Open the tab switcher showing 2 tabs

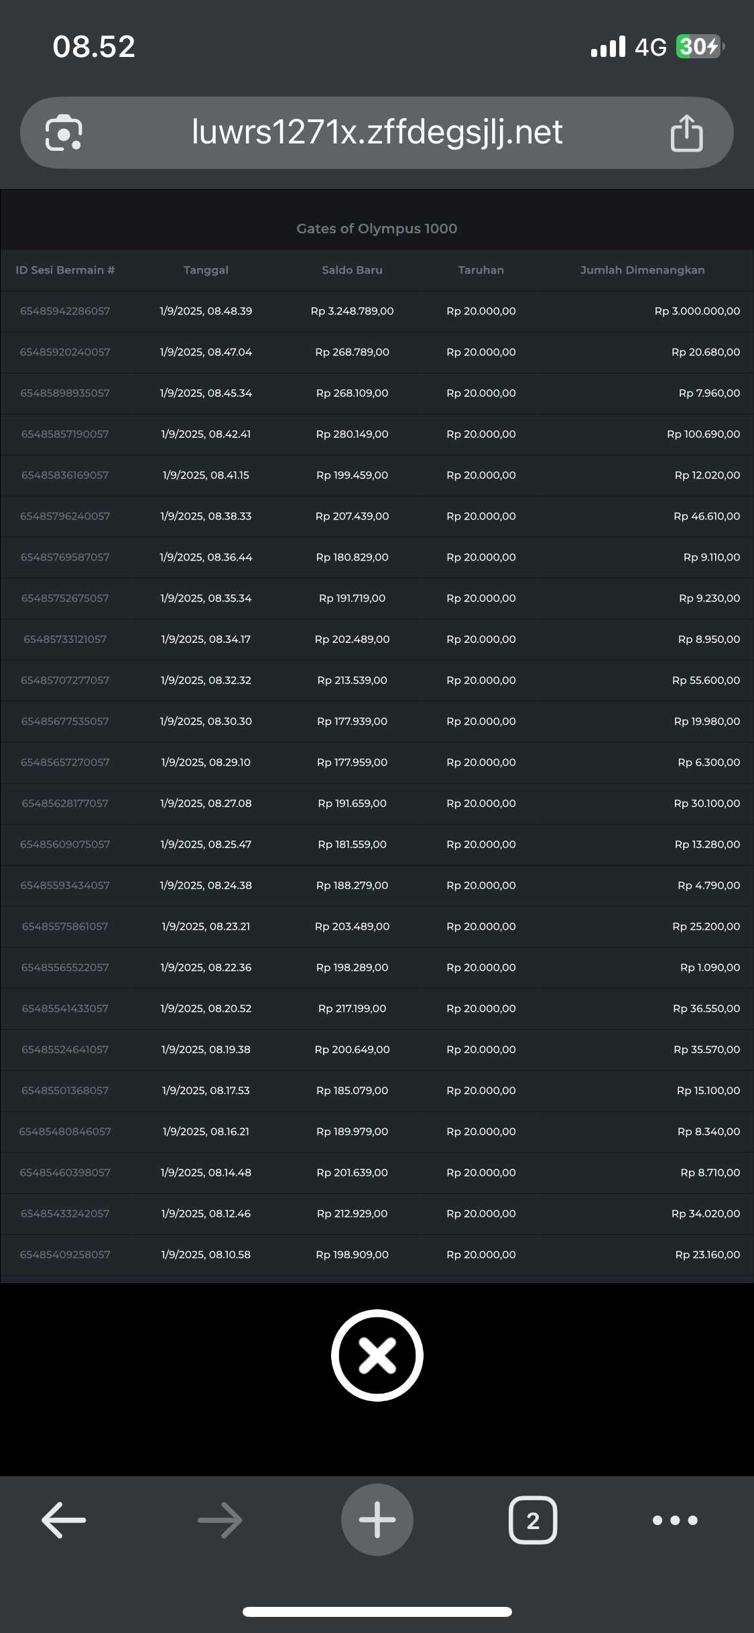(x=533, y=1520)
